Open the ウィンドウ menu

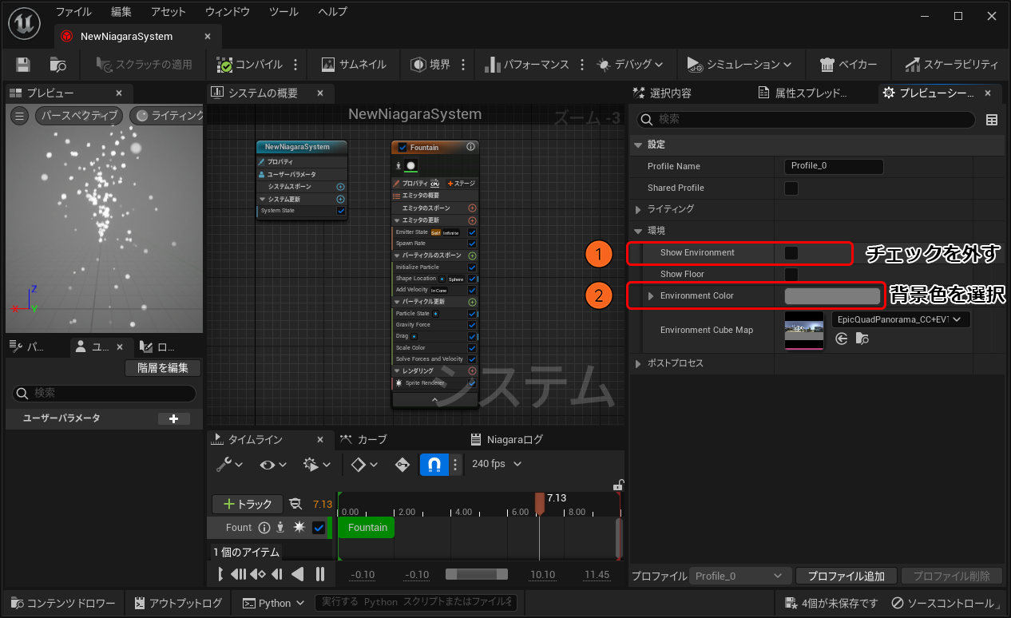coord(227,12)
